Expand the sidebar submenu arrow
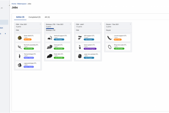 5,34
